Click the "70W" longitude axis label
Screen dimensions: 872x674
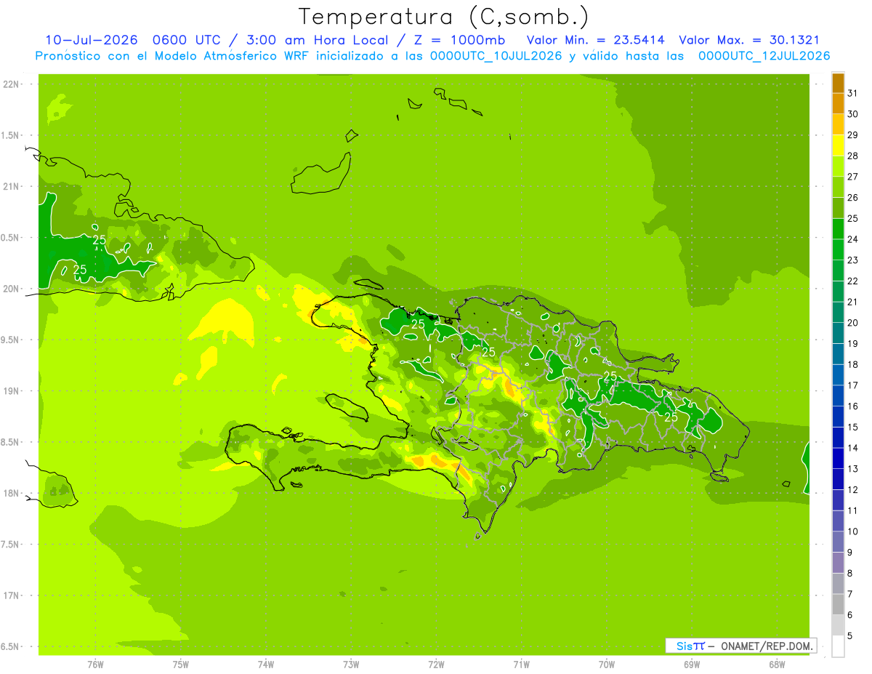point(607,665)
